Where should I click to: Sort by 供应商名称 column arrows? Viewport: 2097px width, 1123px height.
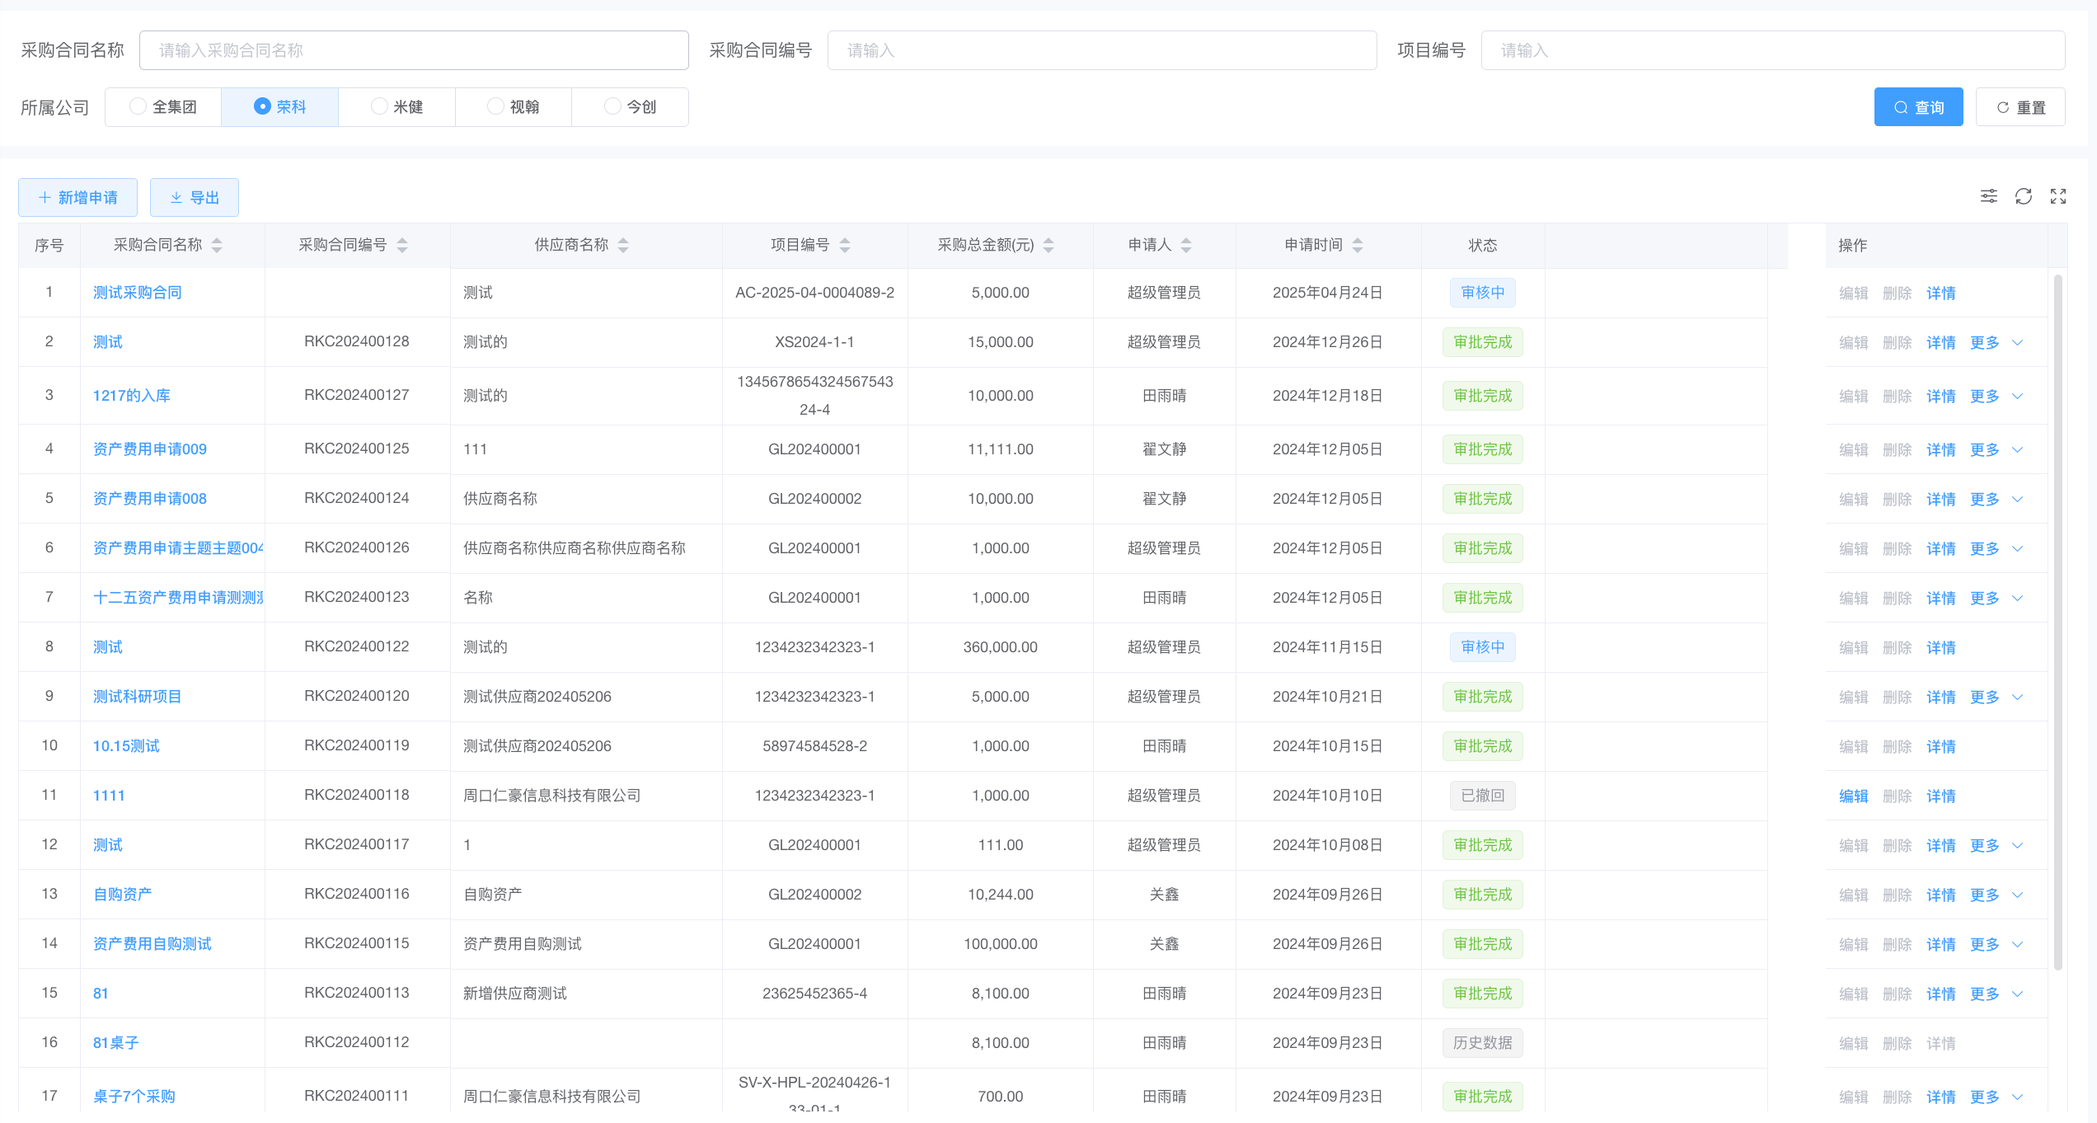[623, 245]
